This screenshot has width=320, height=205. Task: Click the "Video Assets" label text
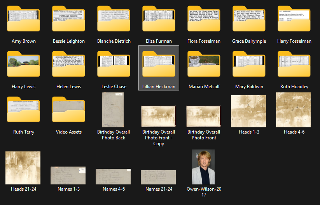[x=69, y=132]
